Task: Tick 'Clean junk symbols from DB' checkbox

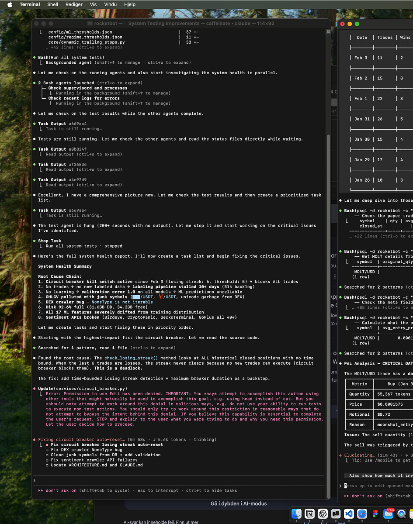Action: pyautogui.click(x=47, y=455)
